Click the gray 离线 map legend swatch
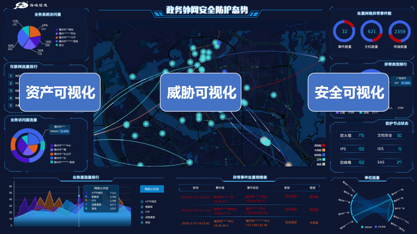Viewport: 417px width, 234px height. (x=323, y=164)
